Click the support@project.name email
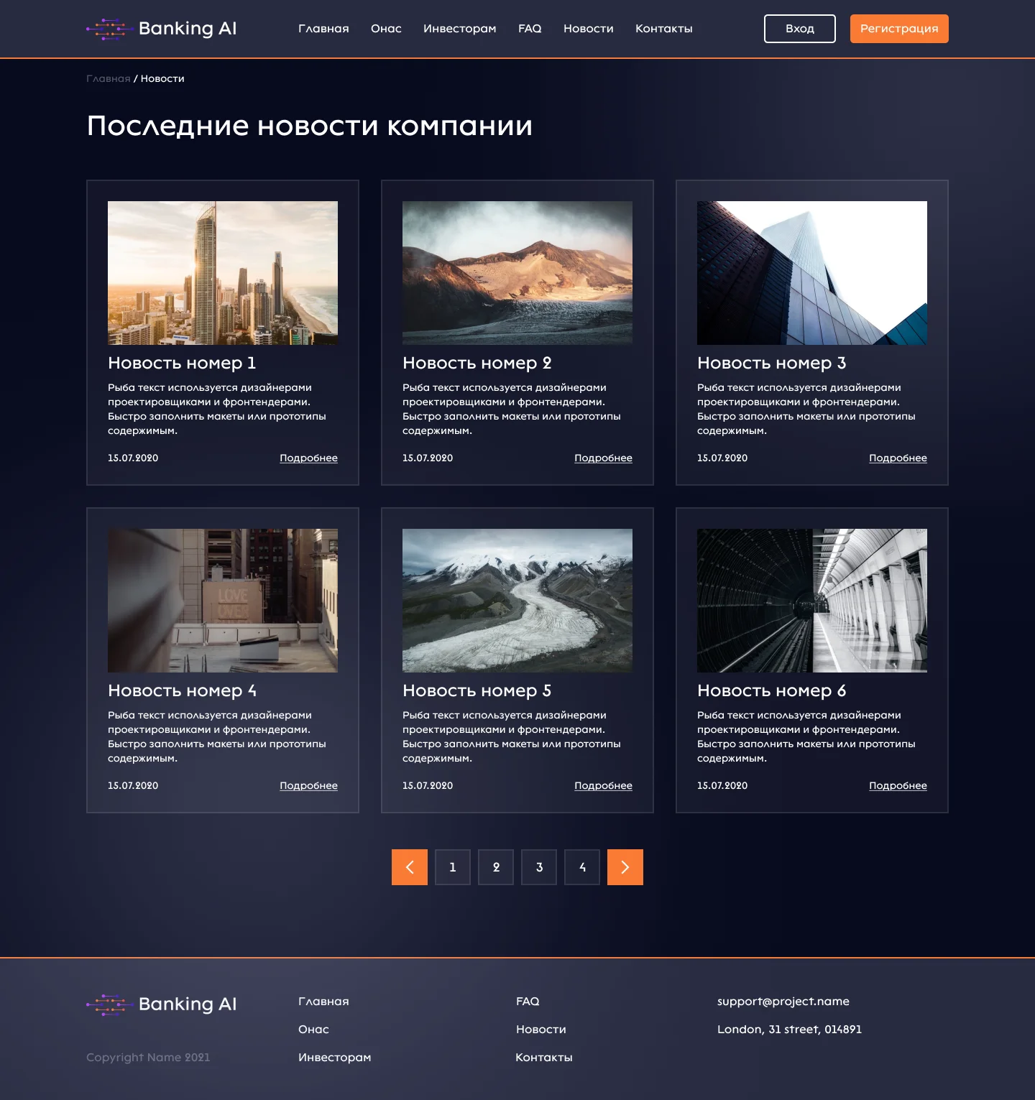Viewport: 1035px width, 1100px height. 783,1002
